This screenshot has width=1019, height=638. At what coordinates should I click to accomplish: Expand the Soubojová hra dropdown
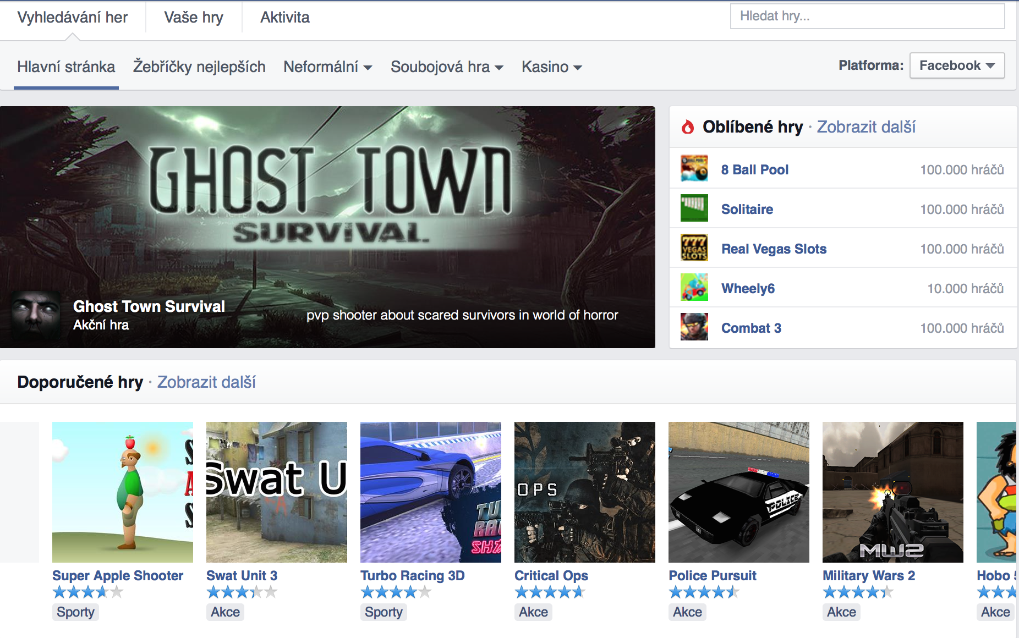click(x=447, y=67)
